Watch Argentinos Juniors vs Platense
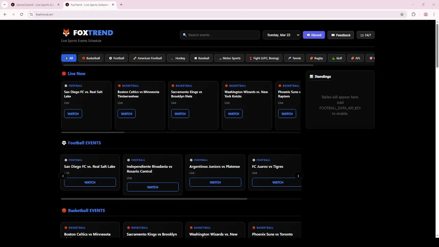439x247 pixels. (x=215, y=183)
